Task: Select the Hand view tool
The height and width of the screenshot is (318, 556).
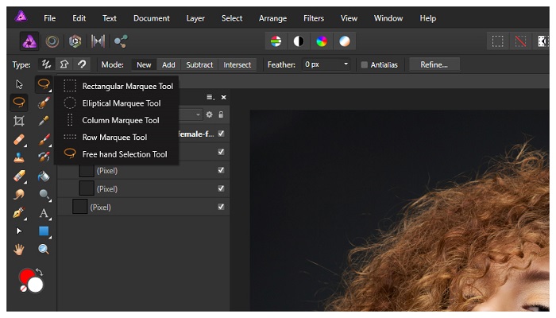Action: (19, 250)
